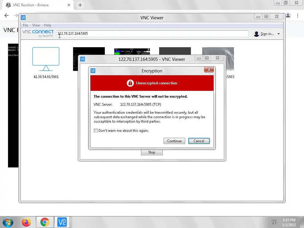Click the VNC Viewer taskbar button

tap(62, 222)
